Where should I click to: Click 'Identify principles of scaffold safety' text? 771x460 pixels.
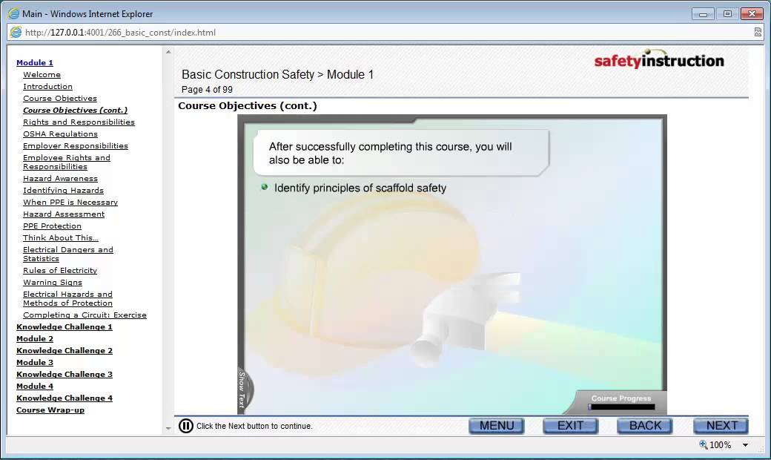(x=360, y=188)
